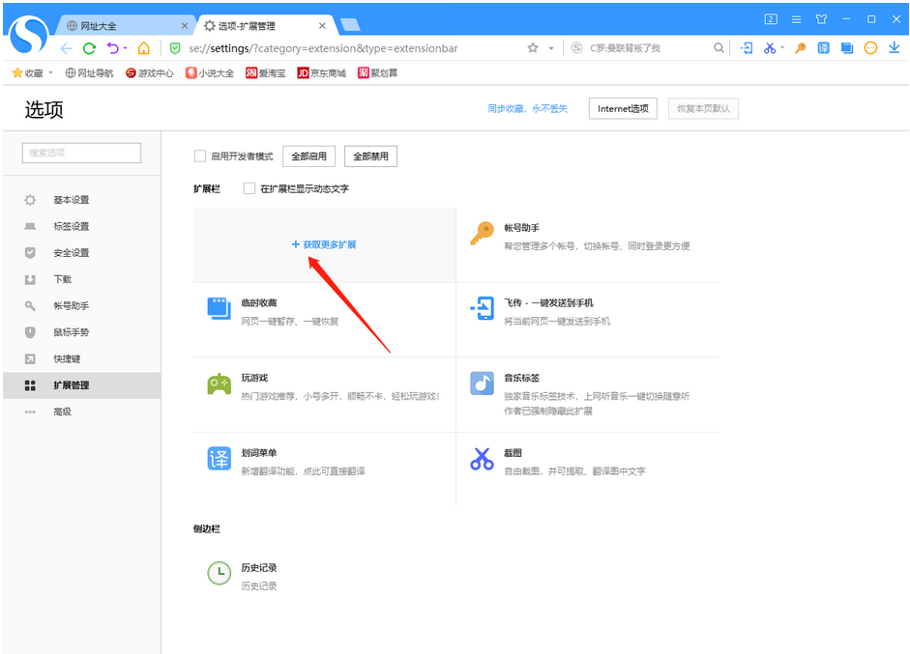Expand the undo arrow dropdown in toolbar
The width and height of the screenshot is (910, 654).
[126, 48]
